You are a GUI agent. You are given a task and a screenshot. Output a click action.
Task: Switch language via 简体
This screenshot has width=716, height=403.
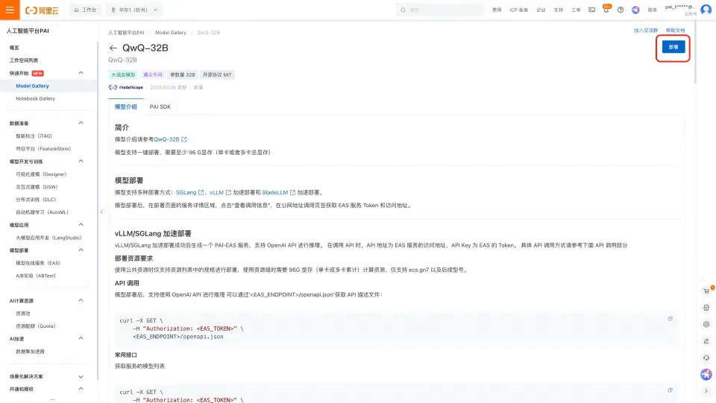pos(653,10)
